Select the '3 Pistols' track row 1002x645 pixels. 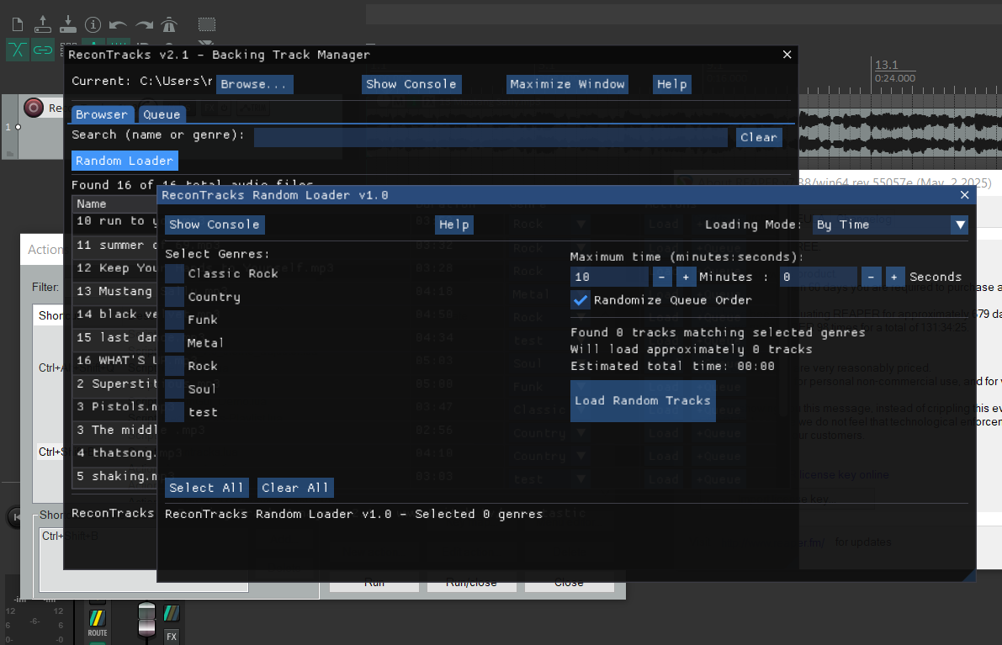tap(115, 407)
